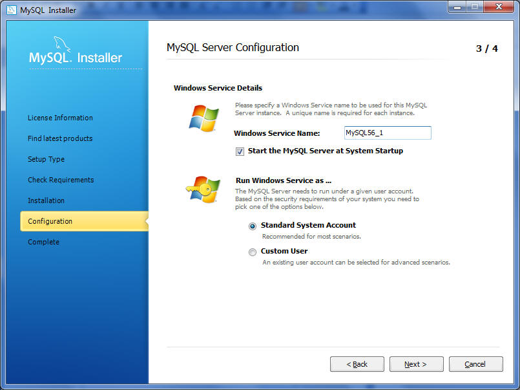Click the 3 / 4 step indicator
Screen dimensions: 520x390
486,49
